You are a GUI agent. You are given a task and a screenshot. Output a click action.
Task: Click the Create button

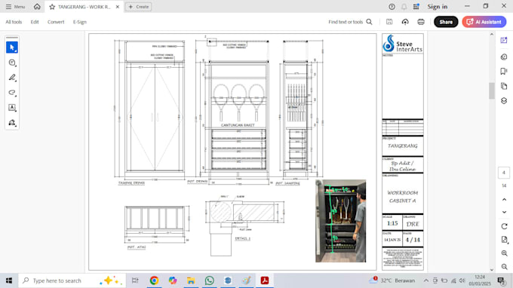(139, 7)
